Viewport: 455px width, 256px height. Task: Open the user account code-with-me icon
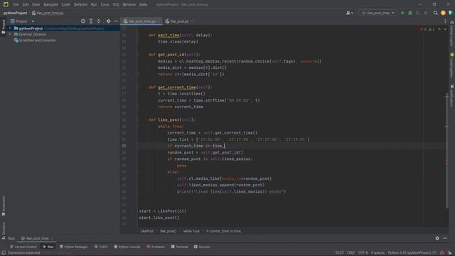349,13
